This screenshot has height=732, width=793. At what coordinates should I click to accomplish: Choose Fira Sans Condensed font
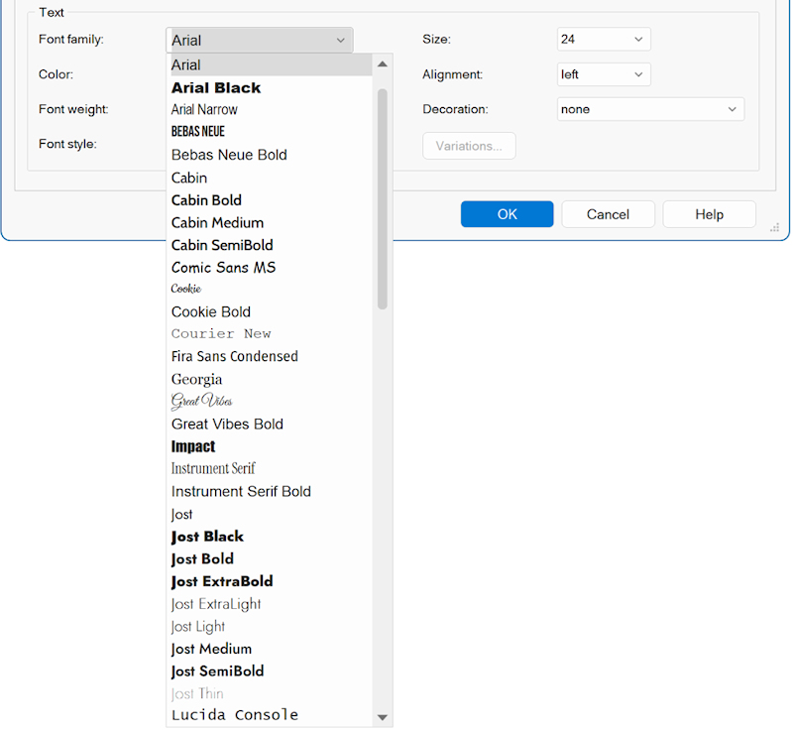(234, 356)
